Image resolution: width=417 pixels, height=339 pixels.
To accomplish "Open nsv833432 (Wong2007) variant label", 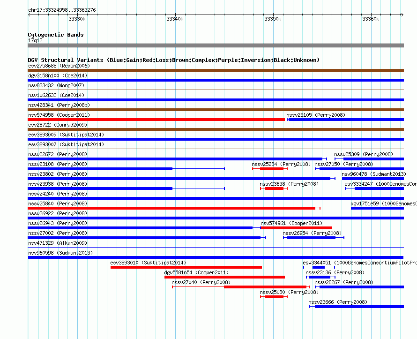I will (x=56, y=85).
